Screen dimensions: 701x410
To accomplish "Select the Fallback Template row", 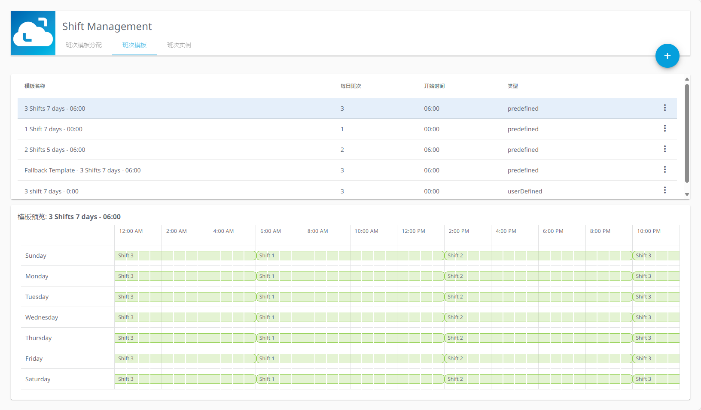I will (82, 170).
